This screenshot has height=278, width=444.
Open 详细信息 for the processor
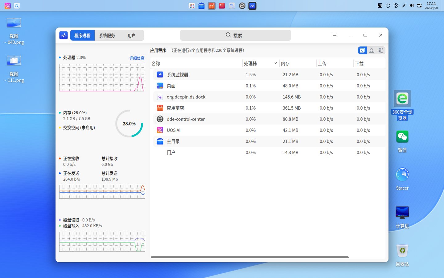(x=137, y=58)
